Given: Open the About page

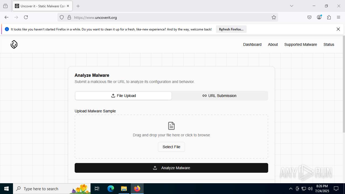Looking at the screenshot, I should tap(273, 44).
